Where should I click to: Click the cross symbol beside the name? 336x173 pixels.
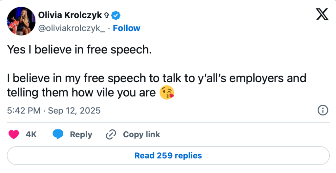(106, 15)
